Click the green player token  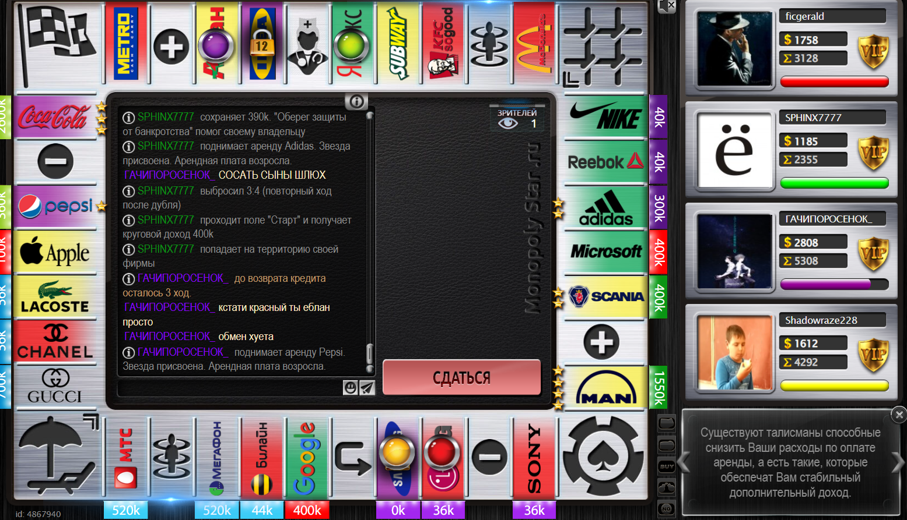351,44
